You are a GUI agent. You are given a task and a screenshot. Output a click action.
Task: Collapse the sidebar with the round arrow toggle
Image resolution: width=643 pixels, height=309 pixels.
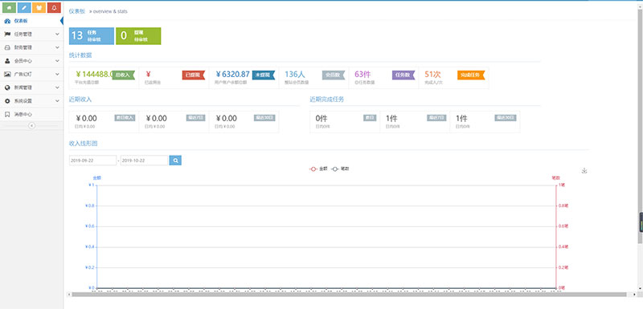(x=31, y=126)
